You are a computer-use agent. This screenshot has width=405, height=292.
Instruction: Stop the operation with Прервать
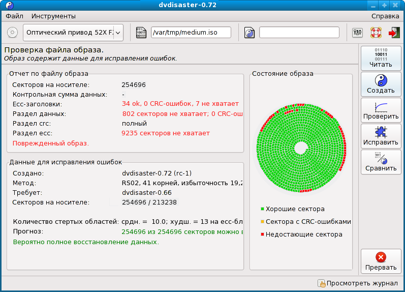click(381, 261)
